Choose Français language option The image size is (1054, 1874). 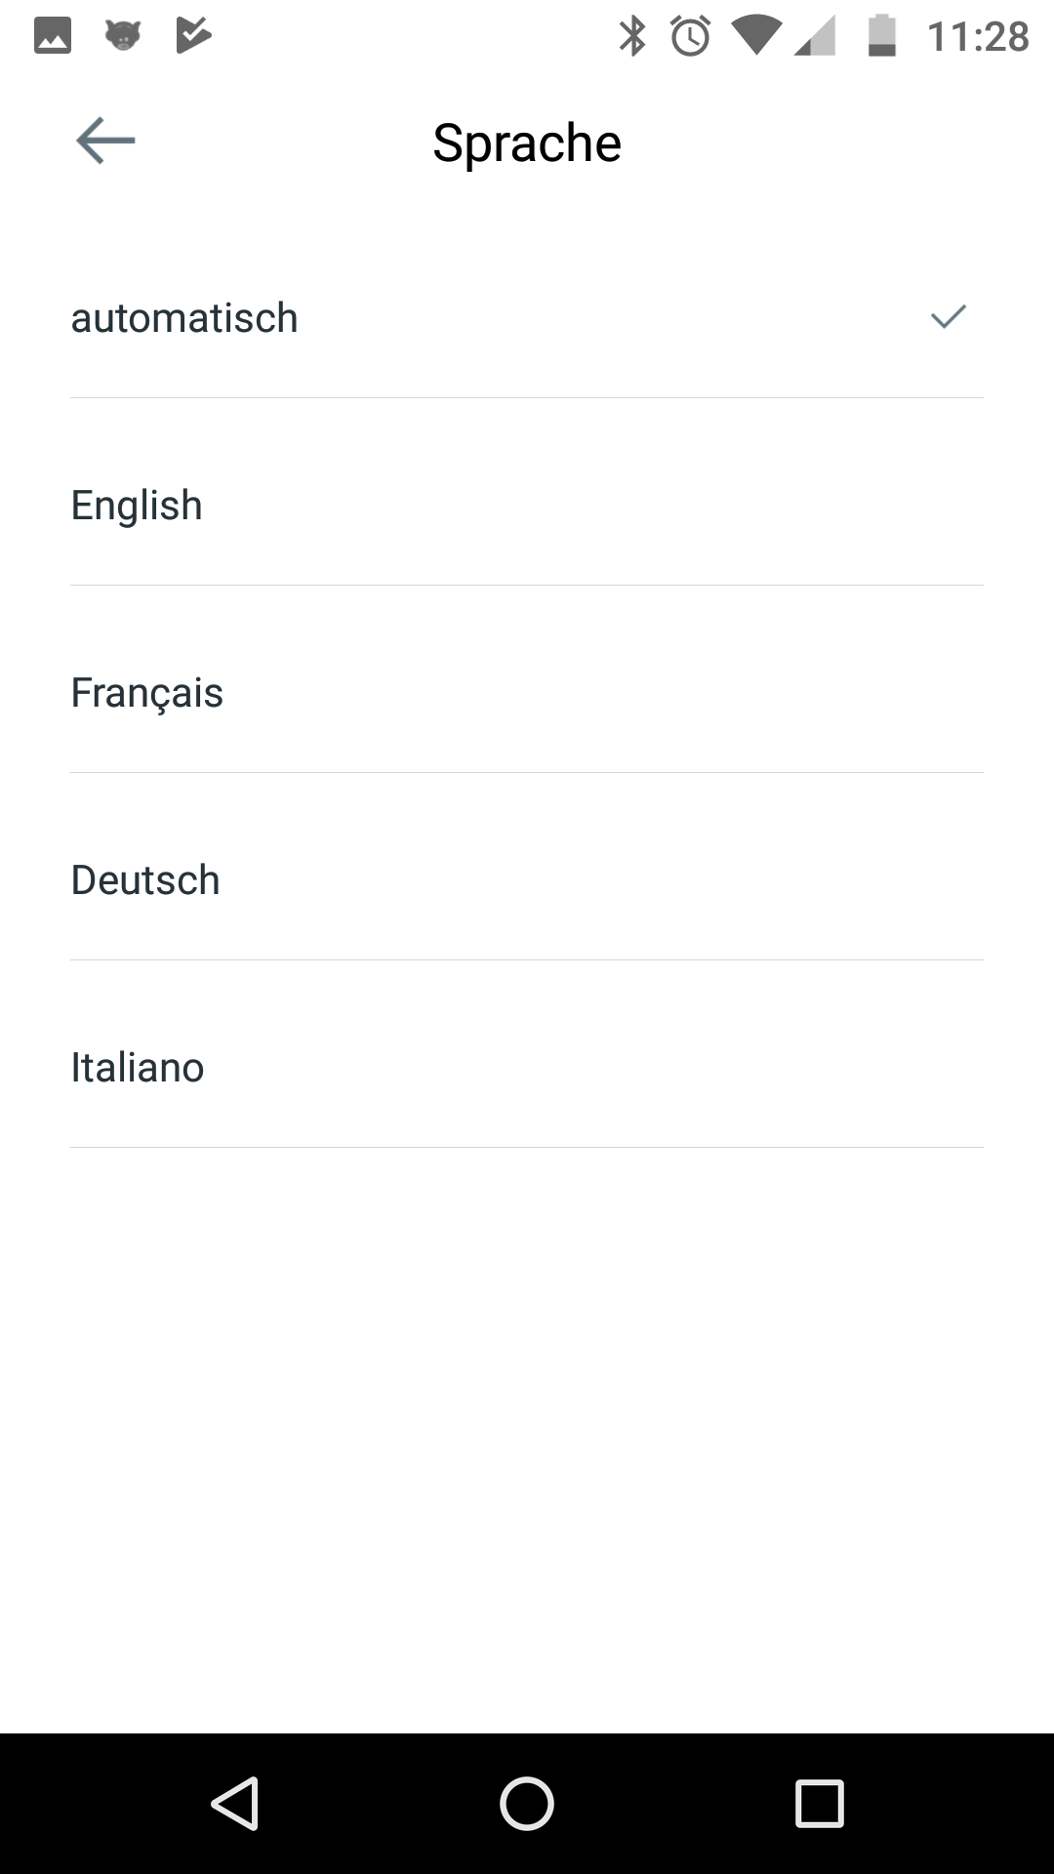click(x=147, y=693)
